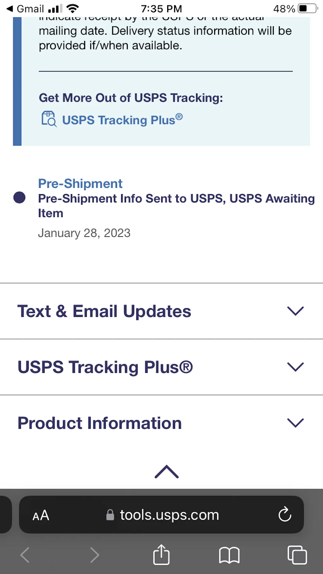The width and height of the screenshot is (323, 574).
Task: Tap the AA reader text-size button
Action: (41, 515)
